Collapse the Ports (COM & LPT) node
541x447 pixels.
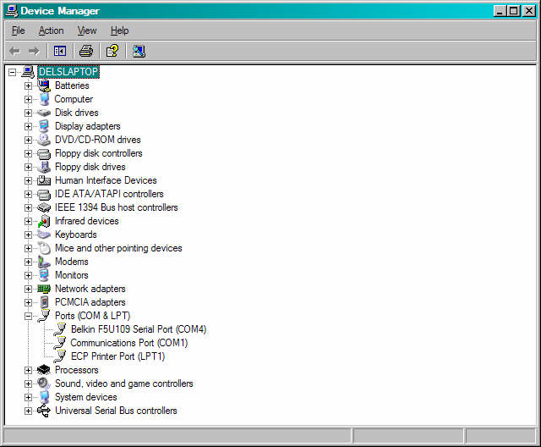pyautogui.click(x=28, y=316)
